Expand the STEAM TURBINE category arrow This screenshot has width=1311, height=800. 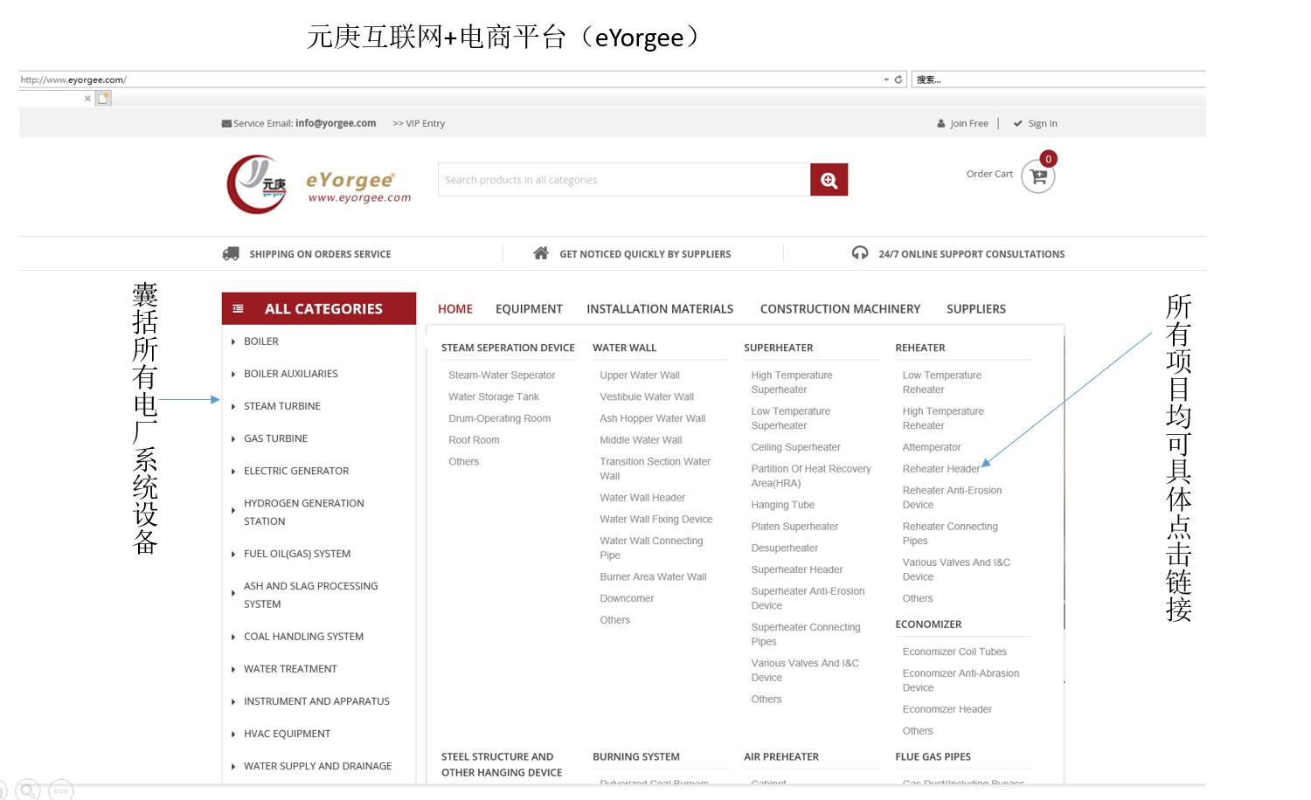233,407
